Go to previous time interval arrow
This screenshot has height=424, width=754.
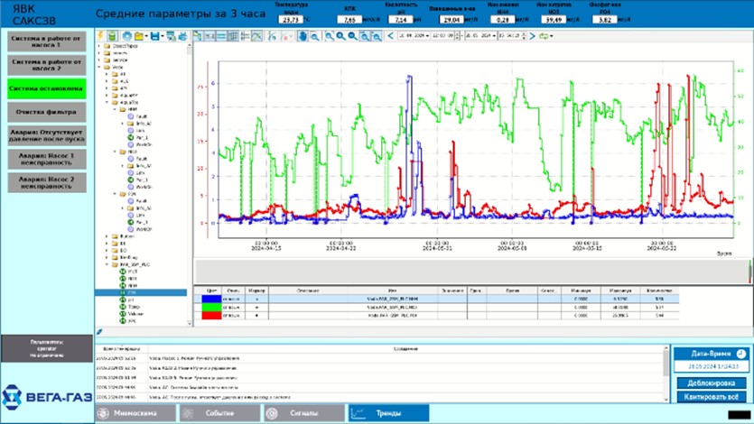click(389, 36)
